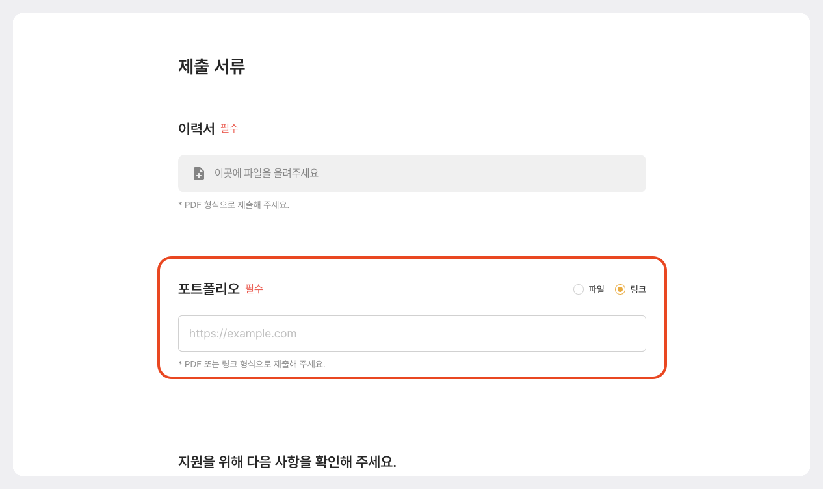Click the 'PDF 또는 링크 형식으로' hint text
Viewport: 823px width, 489px height.
tap(252, 364)
